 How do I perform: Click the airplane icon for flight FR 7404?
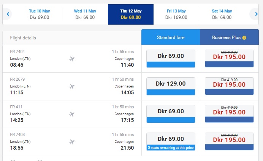click(72, 59)
